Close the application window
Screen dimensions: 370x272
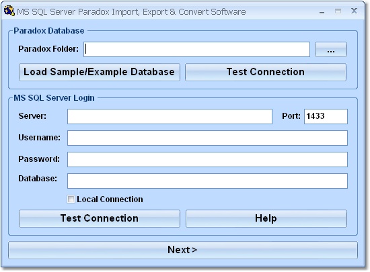(354, 11)
